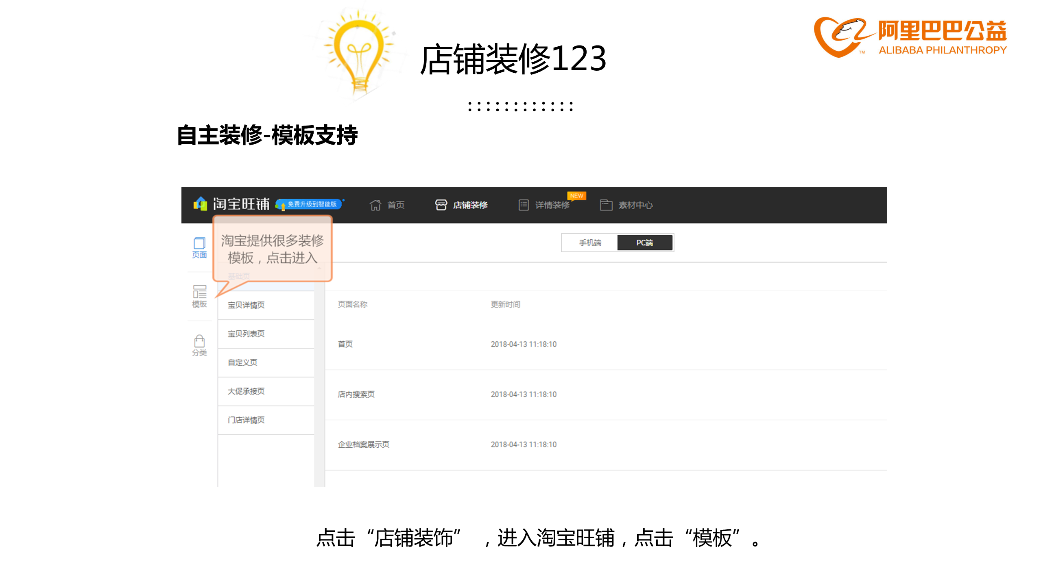Click the 更新时间 column header
Image resolution: width=1041 pixels, height=585 pixels.
pyautogui.click(x=505, y=304)
